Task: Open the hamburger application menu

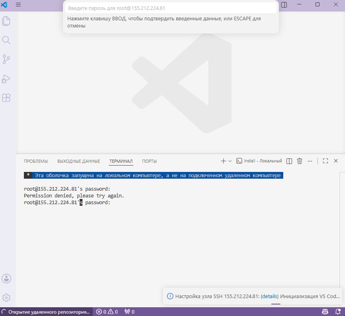Action: pos(18,5)
